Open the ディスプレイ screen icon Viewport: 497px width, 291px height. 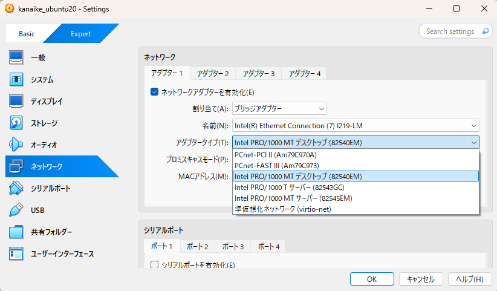click(16, 101)
